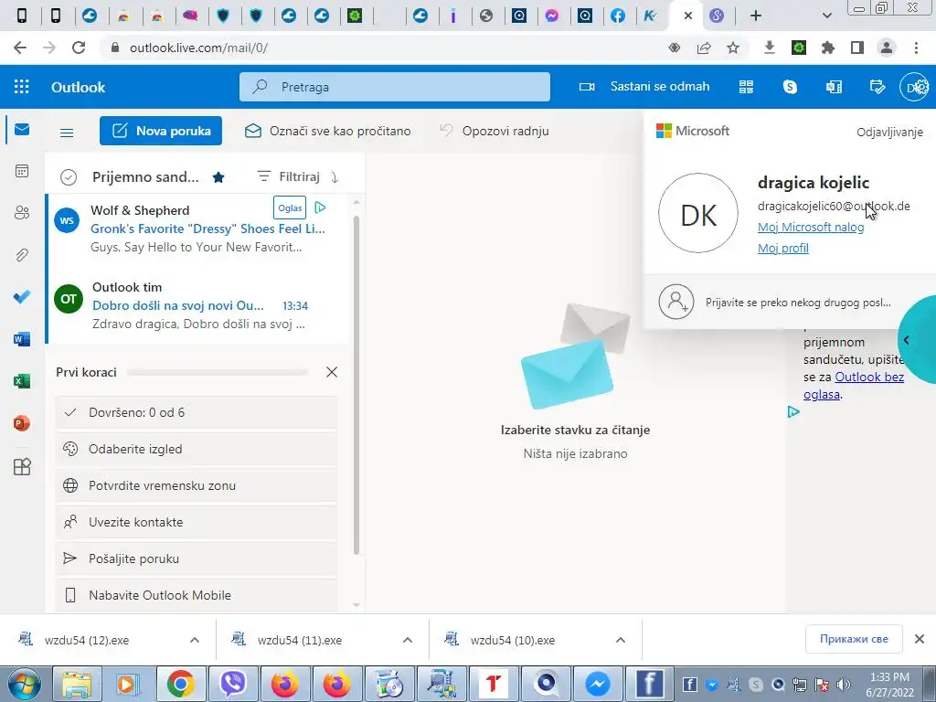This screenshot has width=936, height=702.
Task: Launch Word from the left sidebar
Action: pyautogui.click(x=22, y=339)
